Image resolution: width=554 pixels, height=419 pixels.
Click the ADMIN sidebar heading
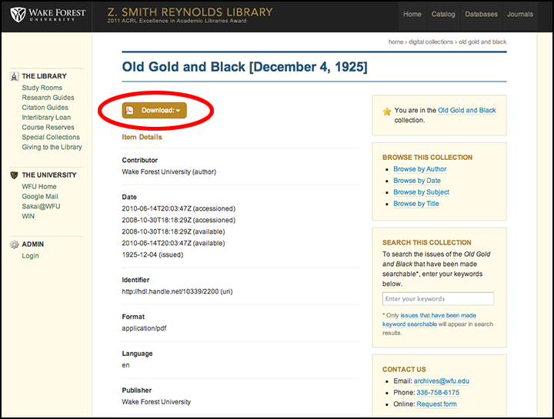tap(33, 244)
